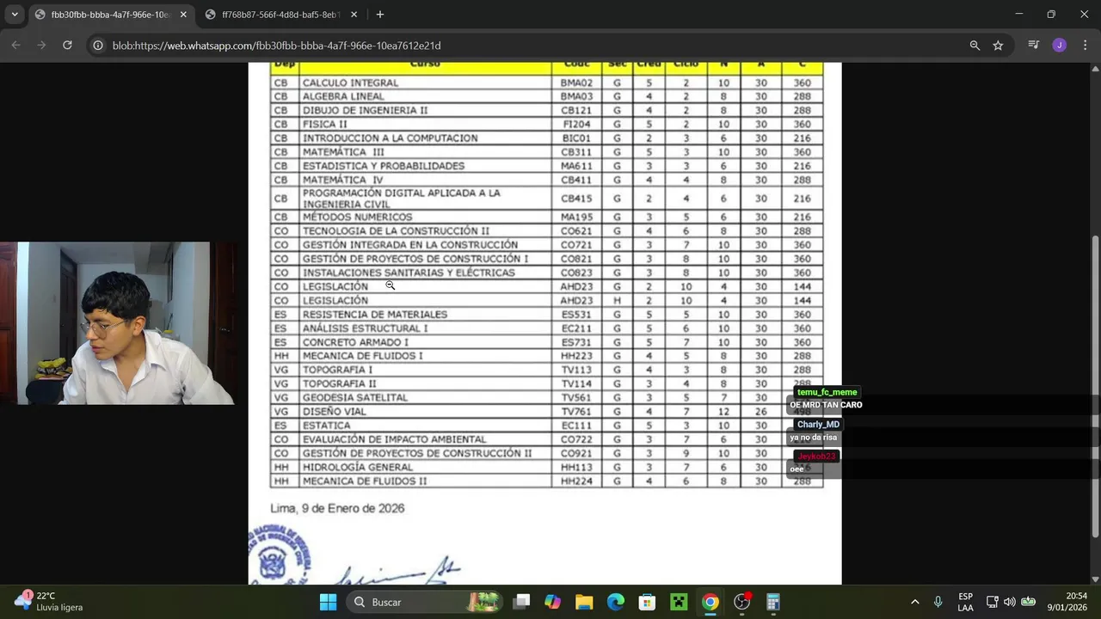The width and height of the screenshot is (1101, 619).
Task: Click INSTALACIONES SANITARIAS Y ELÉCTRICAS cell
Action: [425, 273]
